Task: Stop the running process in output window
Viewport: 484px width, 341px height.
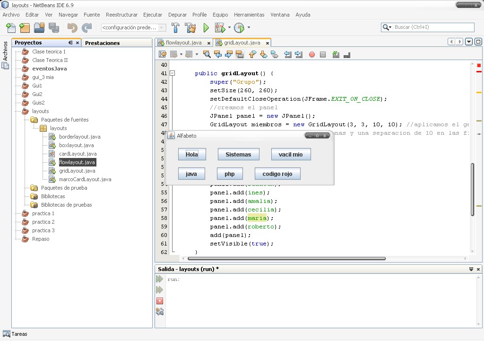Action: tap(160, 301)
